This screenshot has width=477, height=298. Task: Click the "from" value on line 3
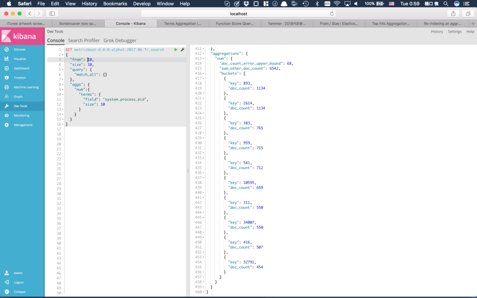tap(90, 60)
